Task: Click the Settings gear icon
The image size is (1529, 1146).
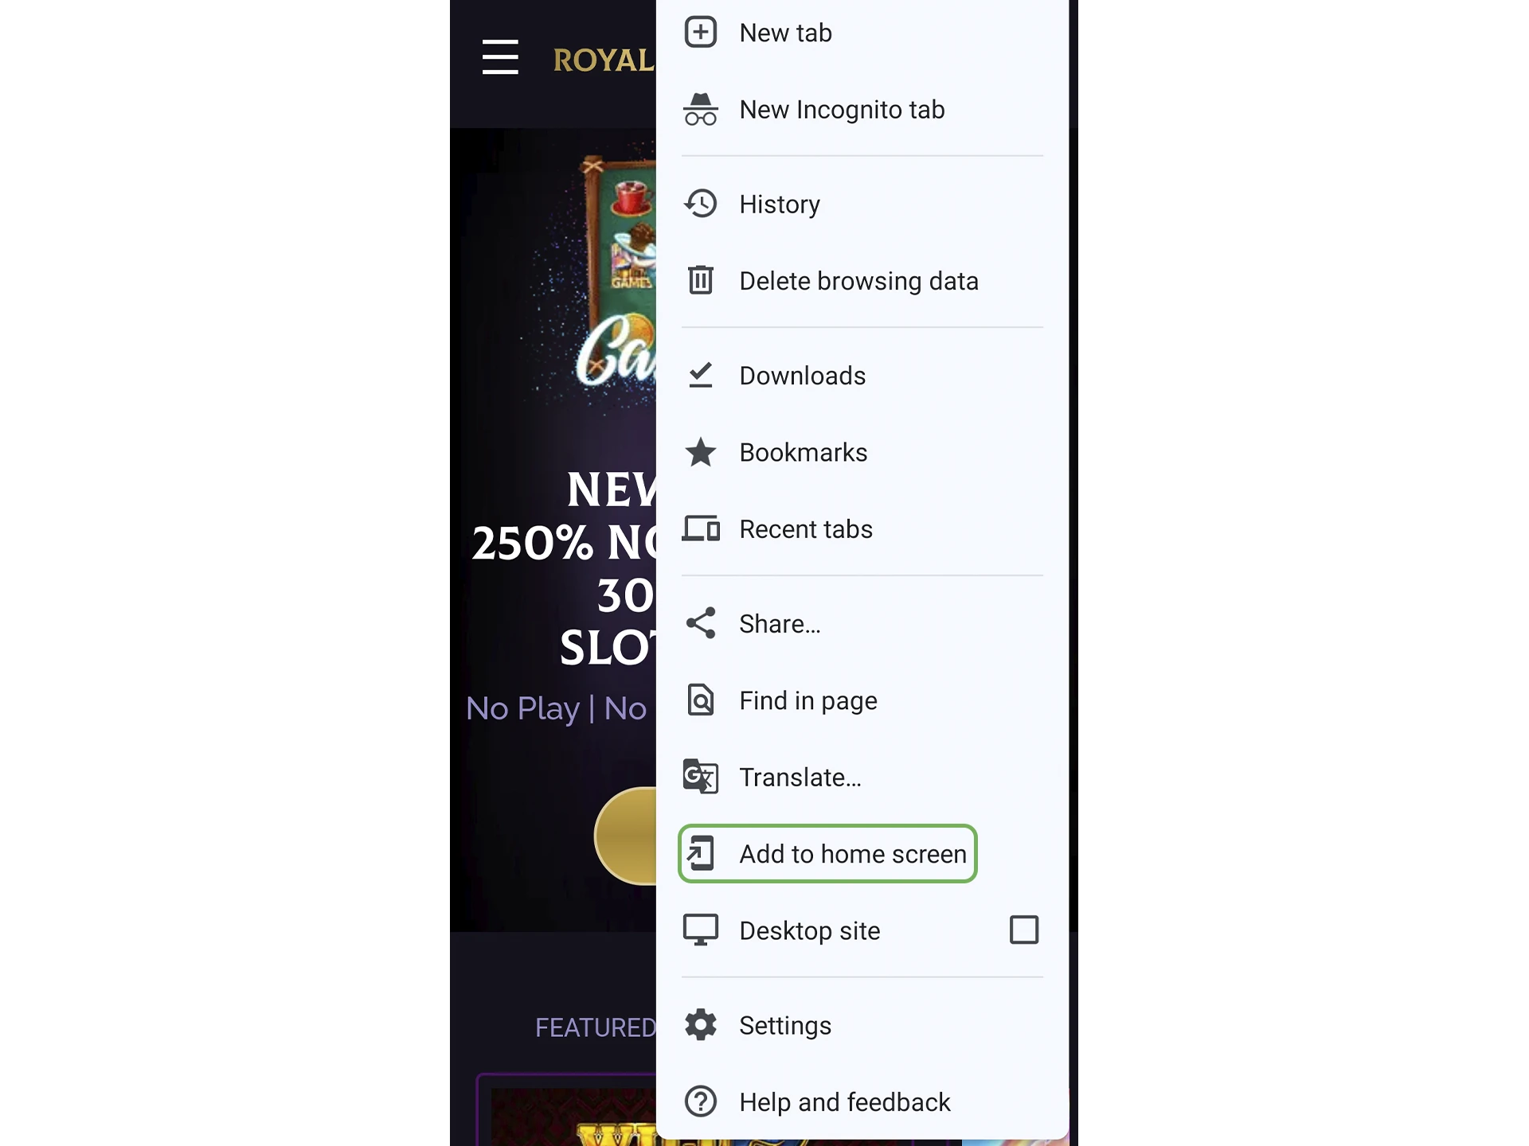Action: point(701,1024)
